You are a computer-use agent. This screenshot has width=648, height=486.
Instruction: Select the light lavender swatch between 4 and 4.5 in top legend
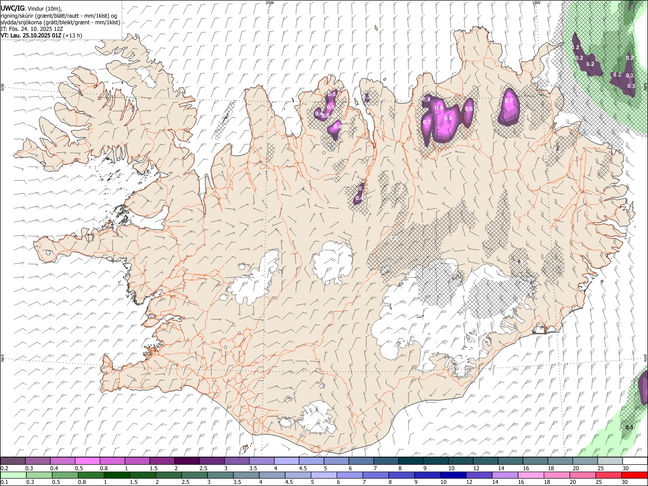(286, 461)
